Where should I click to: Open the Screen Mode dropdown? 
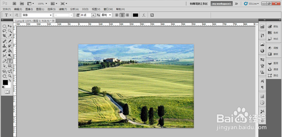pyautogui.click(x=64, y=4)
